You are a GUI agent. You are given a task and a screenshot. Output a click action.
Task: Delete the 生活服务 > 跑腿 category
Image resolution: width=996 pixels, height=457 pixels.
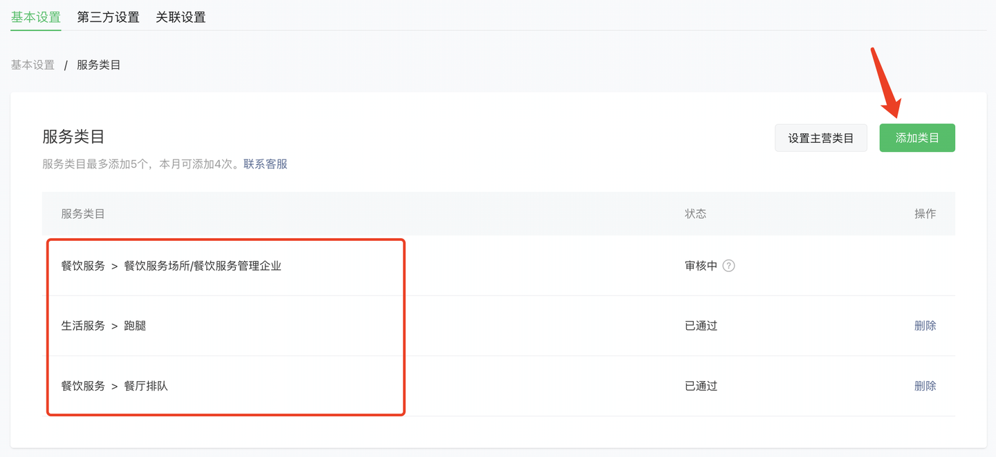pos(925,326)
